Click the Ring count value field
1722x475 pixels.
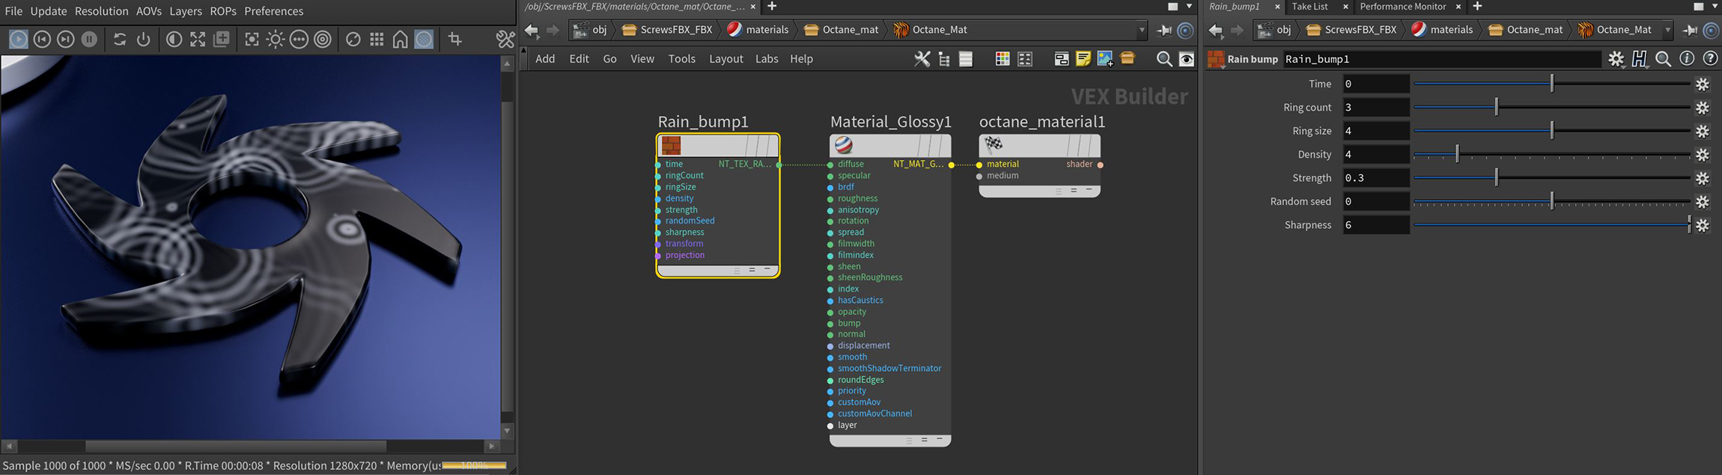pos(1375,108)
